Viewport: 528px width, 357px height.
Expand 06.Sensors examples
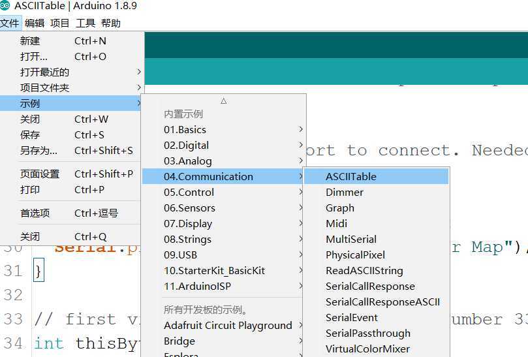click(x=223, y=208)
